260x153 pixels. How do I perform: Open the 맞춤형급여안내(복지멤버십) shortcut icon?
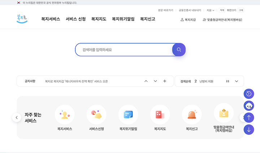point(224,113)
